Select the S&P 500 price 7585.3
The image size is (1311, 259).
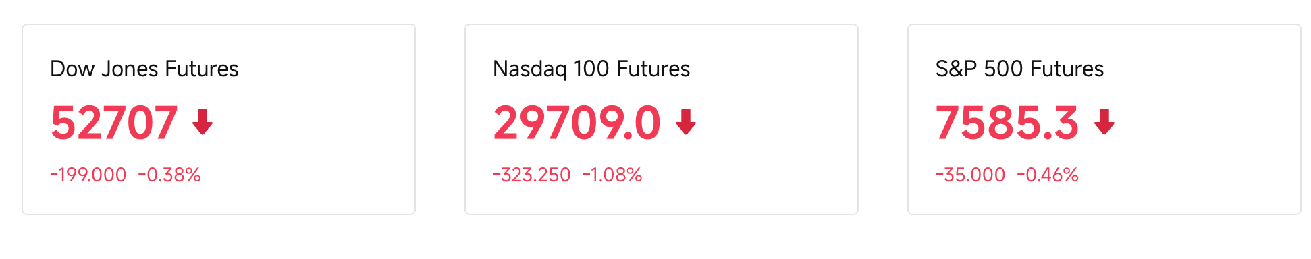click(1007, 123)
